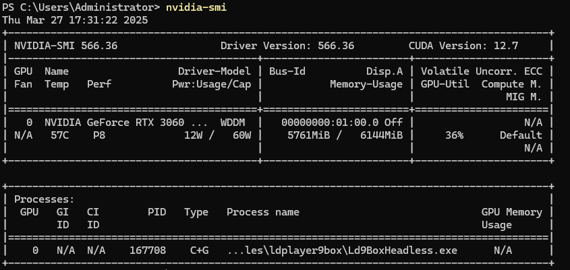Click process type 'C+G'
Viewport: 570px width, 270px height.
click(x=199, y=250)
